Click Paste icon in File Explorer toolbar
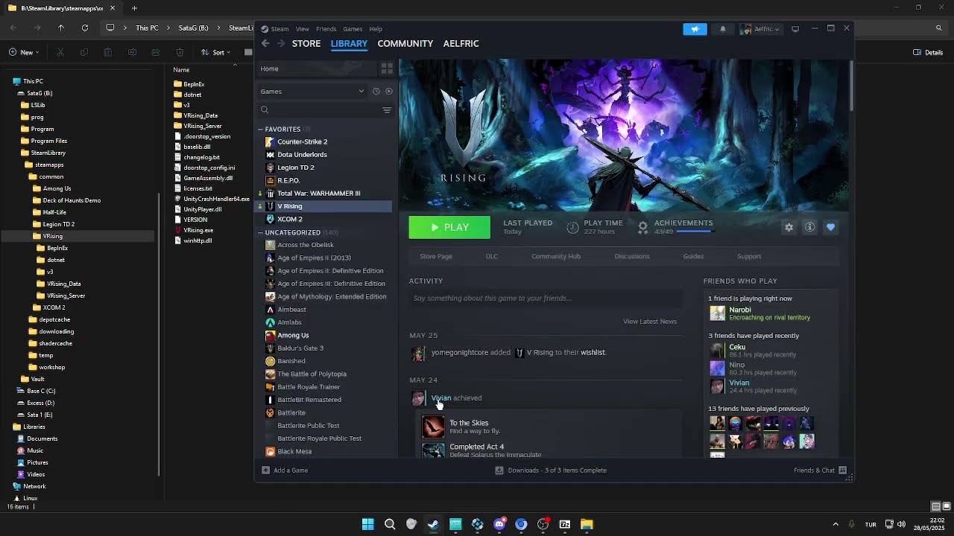Screen dimensions: 954x536 pyautogui.click(x=108, y=52)
